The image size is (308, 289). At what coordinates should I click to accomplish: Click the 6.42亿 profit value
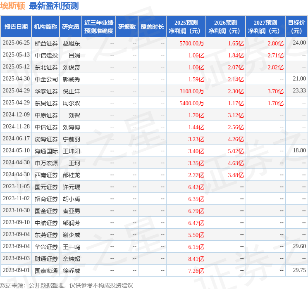click(x=196, y=187)
